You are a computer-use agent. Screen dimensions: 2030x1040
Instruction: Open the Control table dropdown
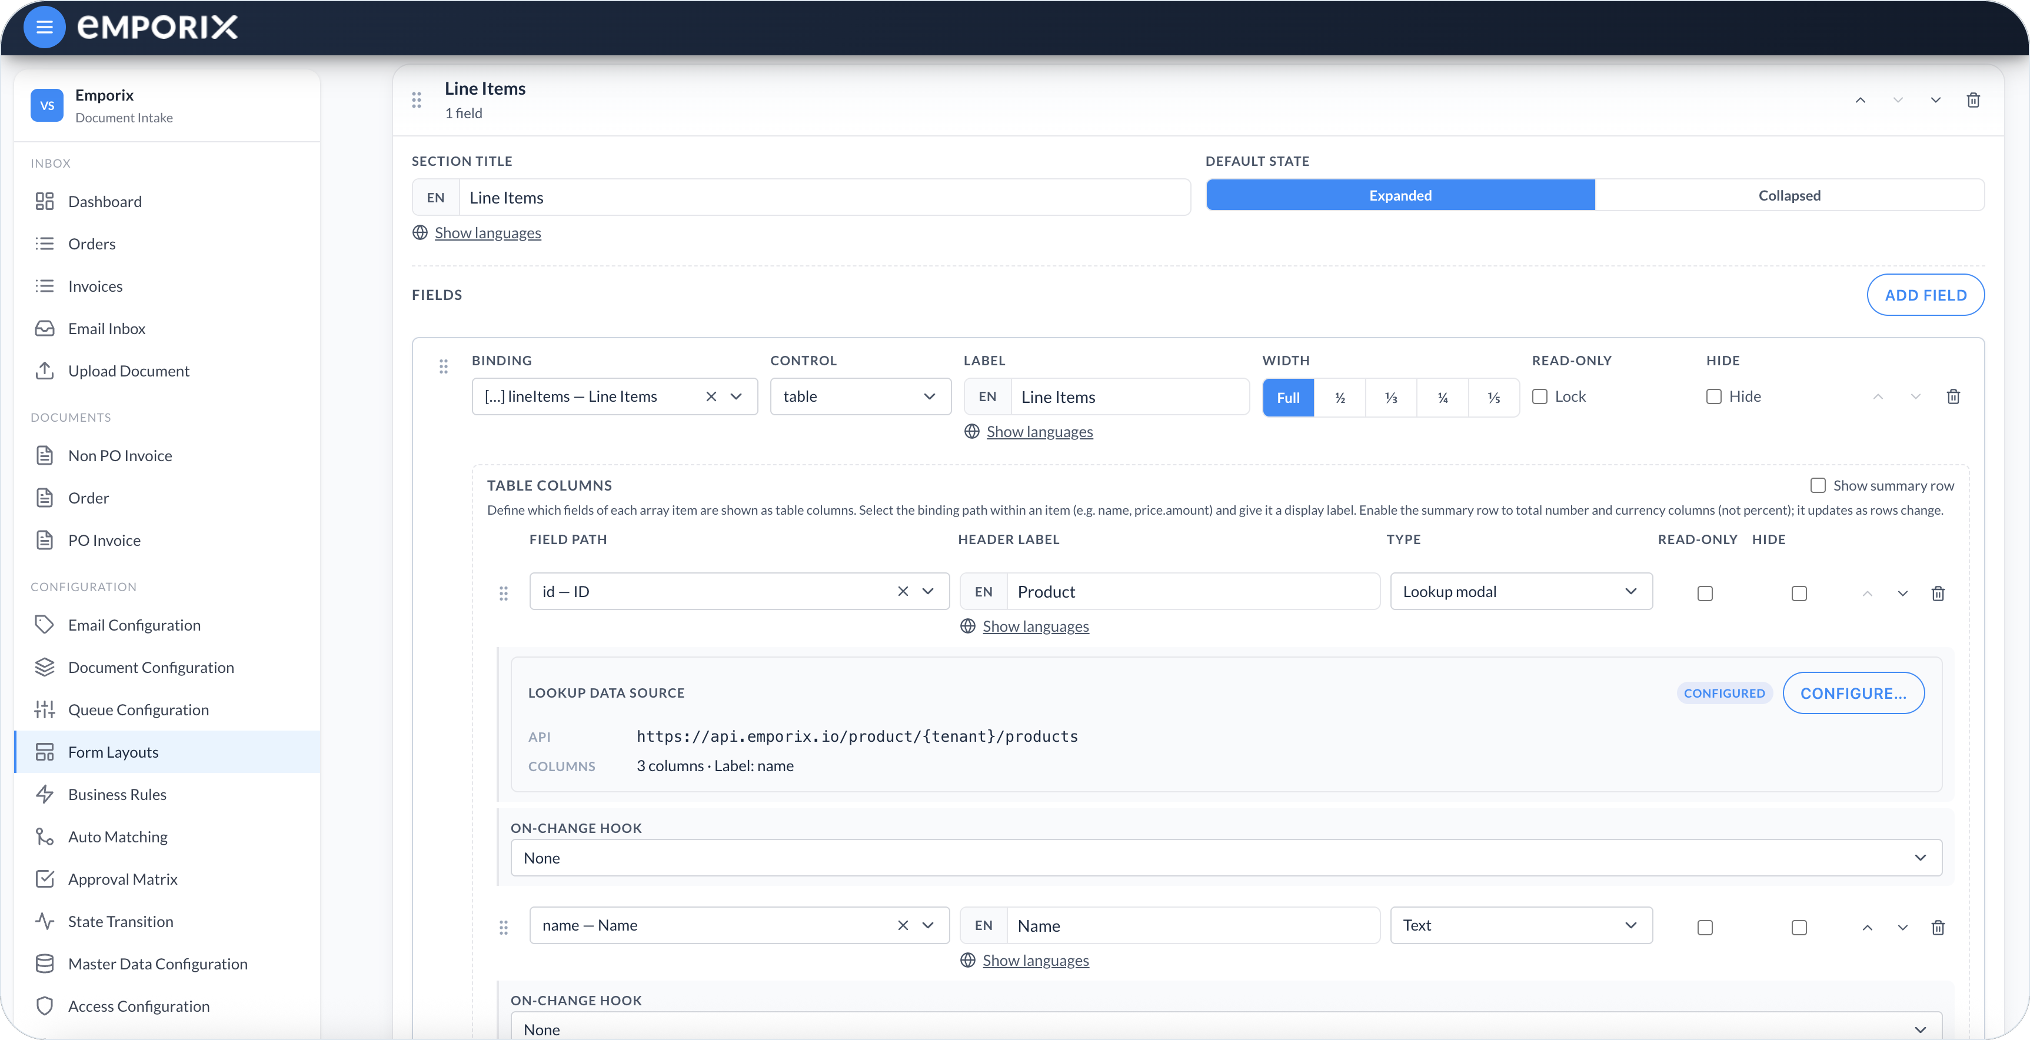point(860,396)
